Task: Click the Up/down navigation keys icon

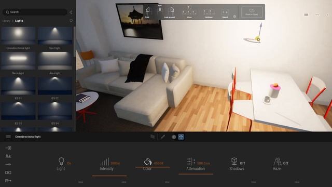Action: tap(209, 12)
